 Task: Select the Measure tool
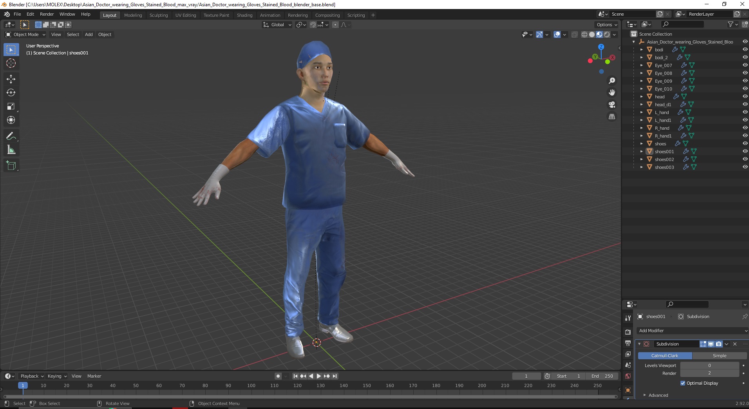point(11,150)
